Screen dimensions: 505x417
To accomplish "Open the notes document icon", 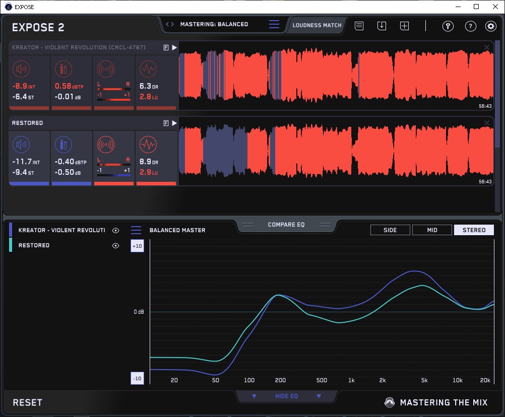I will pos(359,26).
